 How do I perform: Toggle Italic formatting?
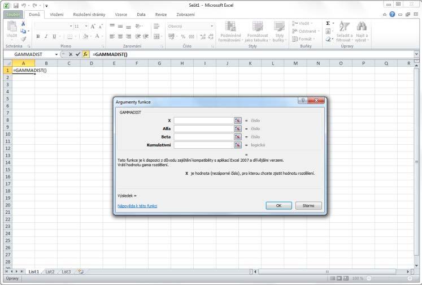(x=46, y=36)
